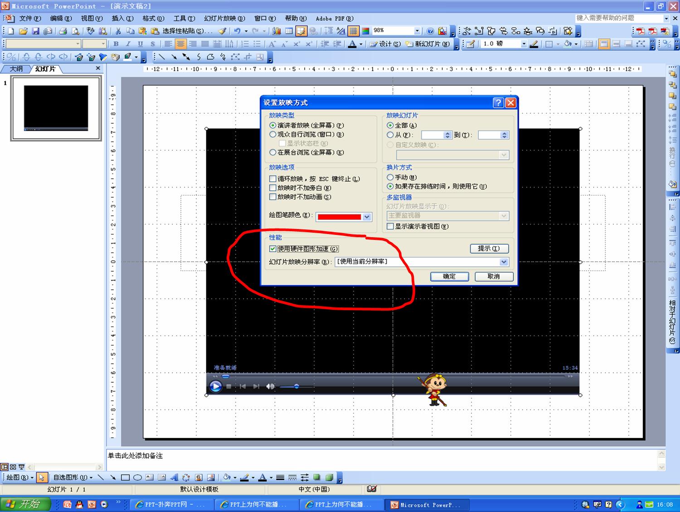Uncheck use hardware graphics acceleration
The height and width of the screenshot is (512, 680).
(273, 249)
